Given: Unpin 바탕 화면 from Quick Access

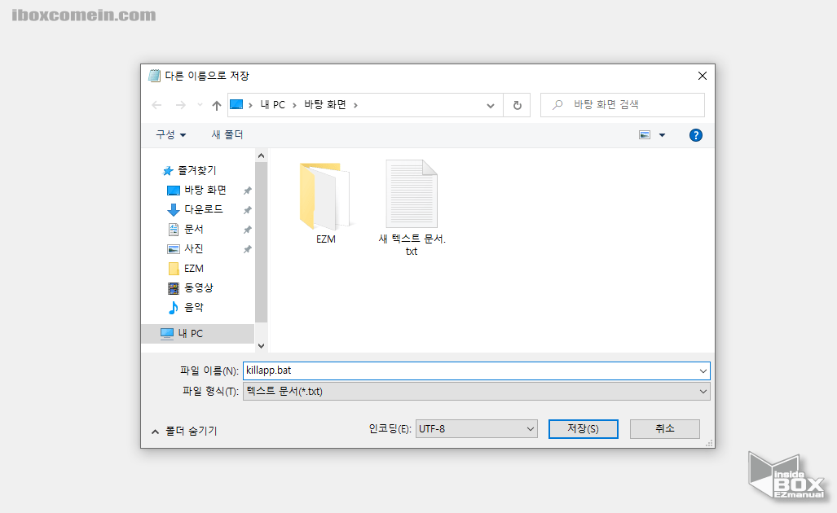Looking at the screenshot, I should [x=247, y=190].
